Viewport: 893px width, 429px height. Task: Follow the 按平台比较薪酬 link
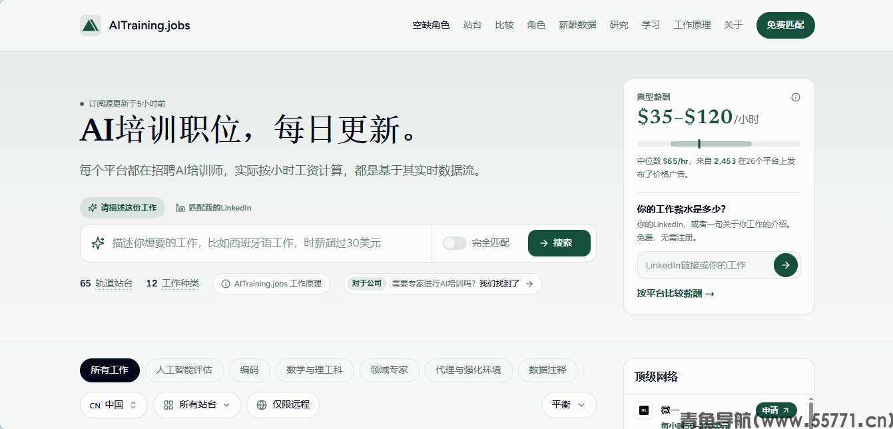[x=675, y=294]
